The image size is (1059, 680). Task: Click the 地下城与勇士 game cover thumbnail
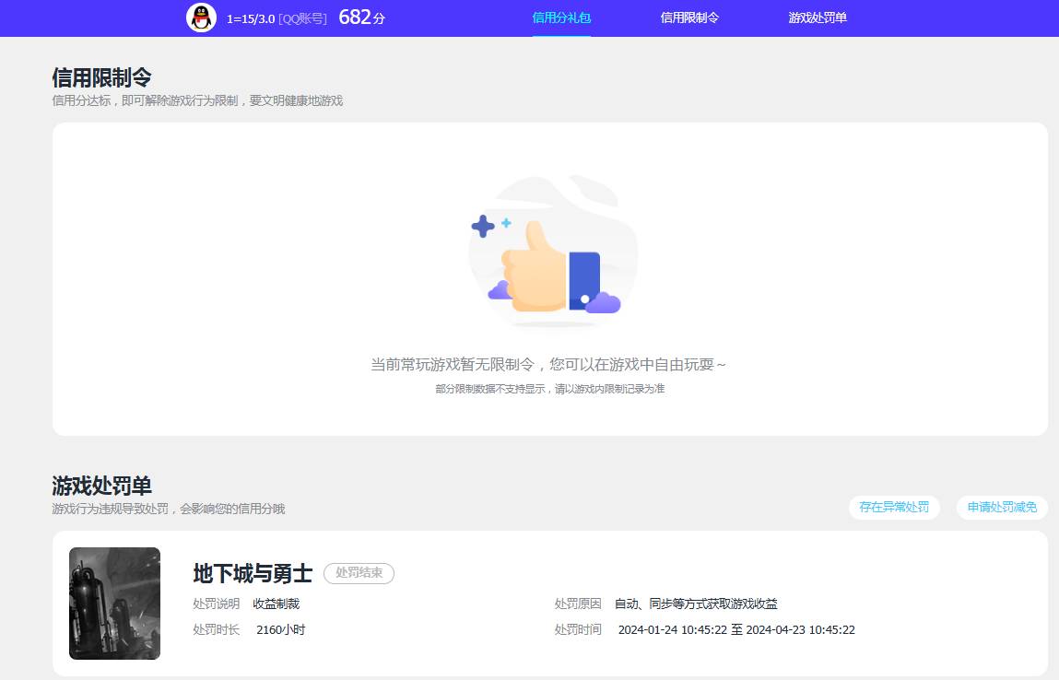pos(114,603)
